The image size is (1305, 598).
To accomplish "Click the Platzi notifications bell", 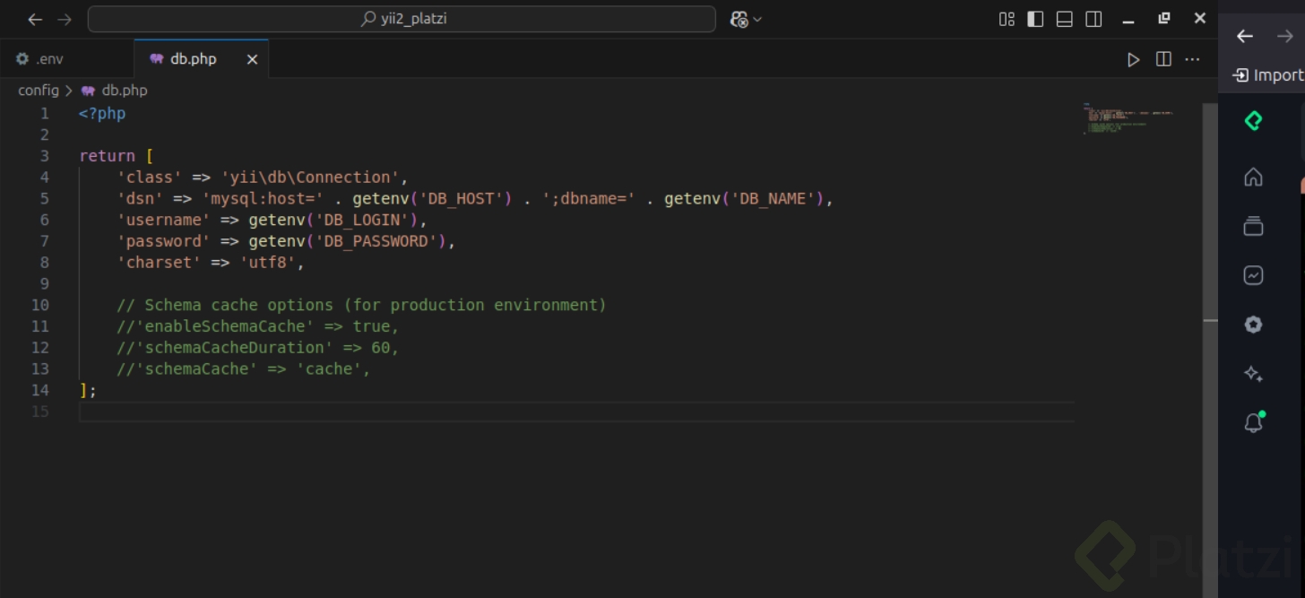I will (x=1253, y=423).
